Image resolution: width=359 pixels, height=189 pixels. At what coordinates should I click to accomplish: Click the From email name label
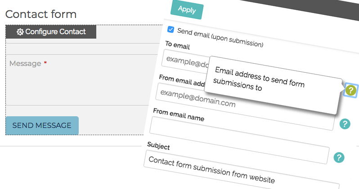[179, 114]
